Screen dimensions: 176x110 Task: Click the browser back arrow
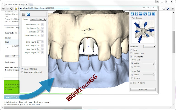click(4, 9)
